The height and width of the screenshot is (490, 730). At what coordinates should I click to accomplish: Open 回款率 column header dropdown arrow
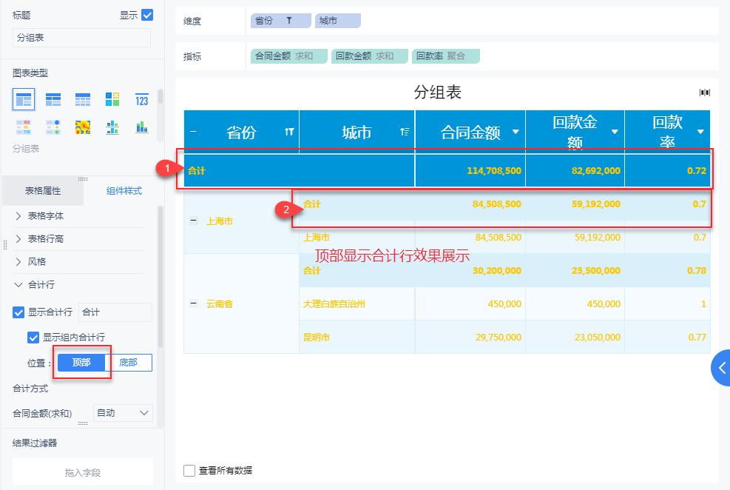pos(700,132)
